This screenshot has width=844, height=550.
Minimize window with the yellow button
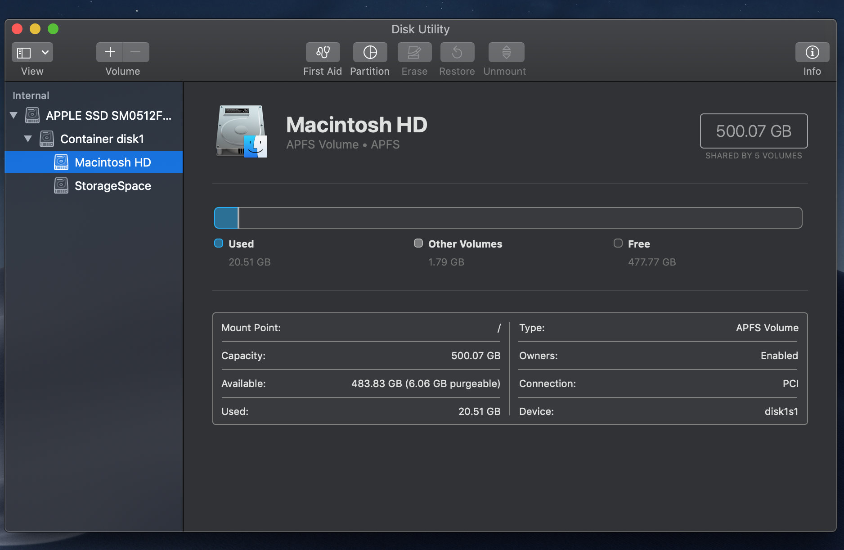tap(35, 29)
